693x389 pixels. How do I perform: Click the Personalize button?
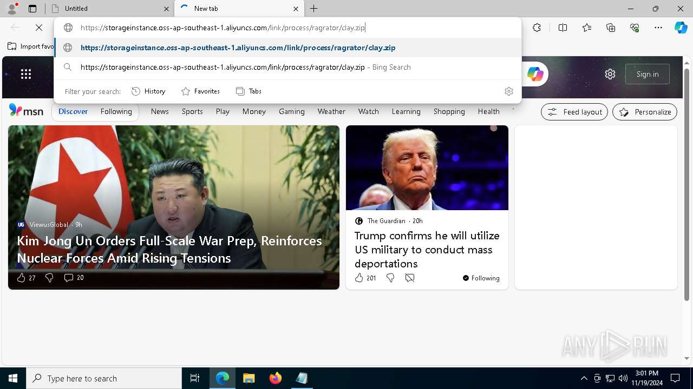pyautogui.click(x=645, y=112)
